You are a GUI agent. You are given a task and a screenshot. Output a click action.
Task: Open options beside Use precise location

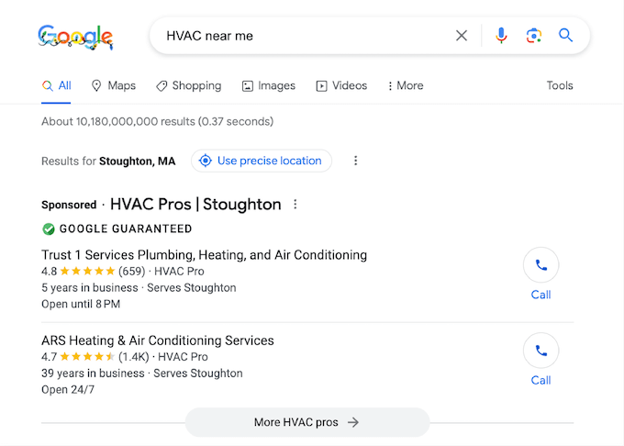[356, 161]
